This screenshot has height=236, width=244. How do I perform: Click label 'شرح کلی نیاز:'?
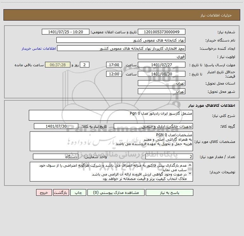click(224, 116)
